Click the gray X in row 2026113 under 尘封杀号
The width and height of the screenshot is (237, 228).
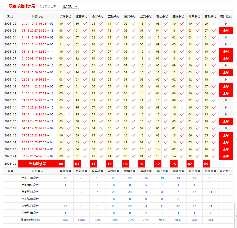149,100
